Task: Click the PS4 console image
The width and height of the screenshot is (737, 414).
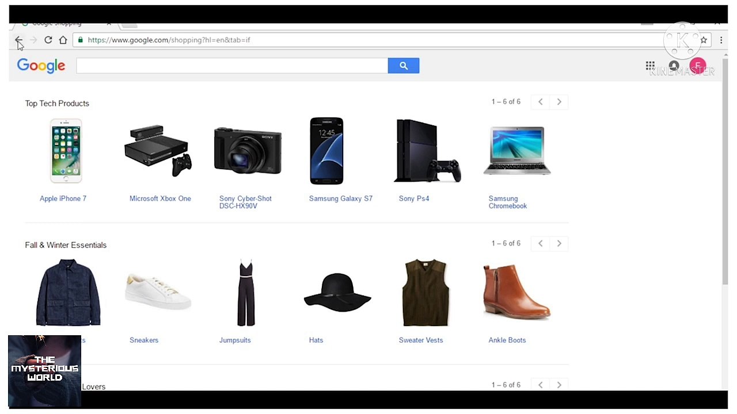Action: (x=427, y=151)
